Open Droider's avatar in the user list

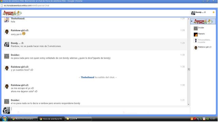pos(196,28)
